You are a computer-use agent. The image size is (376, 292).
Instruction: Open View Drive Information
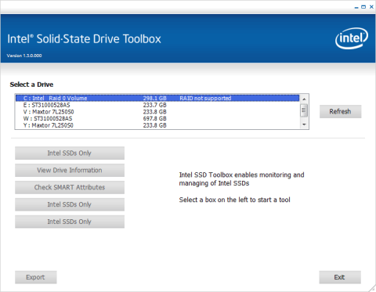point(70,170)
